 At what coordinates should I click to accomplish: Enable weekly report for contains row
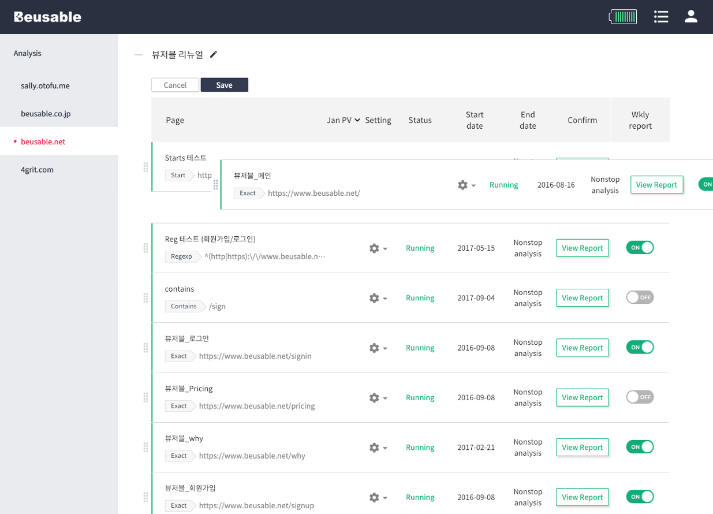(640, 297)
